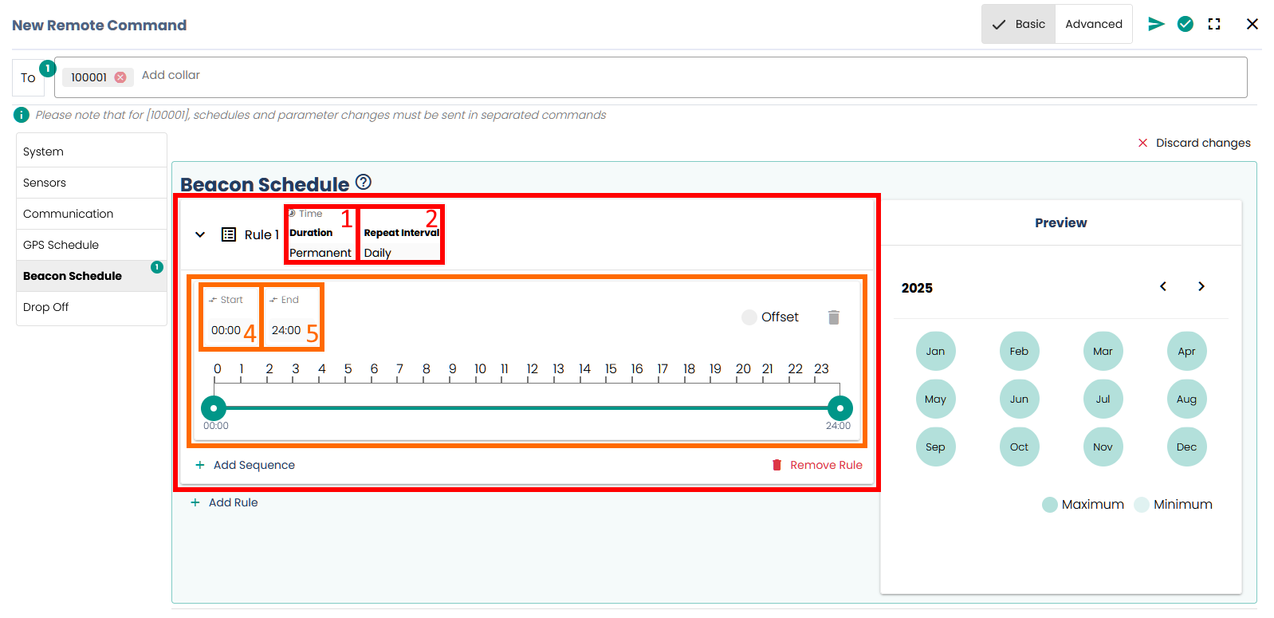Delete sequence using trash bin icon
Image resolution: width=1274 pixels, height=618 pixels.
pos(833,317)
